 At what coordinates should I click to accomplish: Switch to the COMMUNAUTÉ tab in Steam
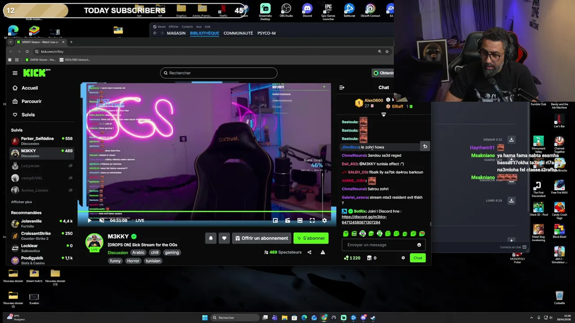[238, 33]
